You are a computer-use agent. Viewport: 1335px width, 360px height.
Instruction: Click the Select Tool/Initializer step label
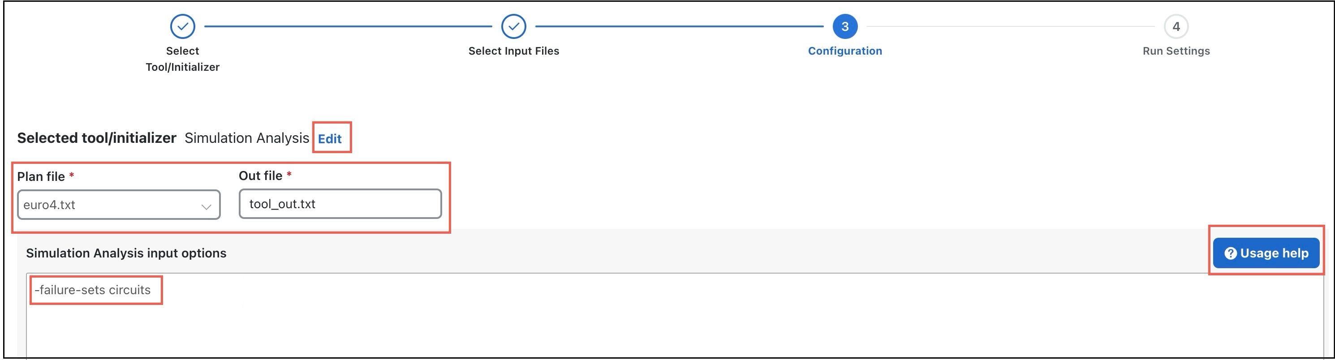click(x=182, y=59)
